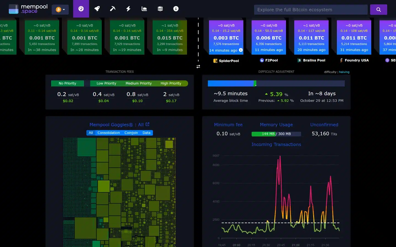
Task: Open pending block arriving in ~9 minutes
Action: (170, 37)
